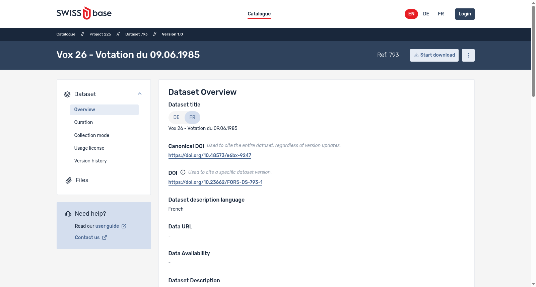Click the French description language value
This screenshot has height=287, width=536.
[176, 209]
